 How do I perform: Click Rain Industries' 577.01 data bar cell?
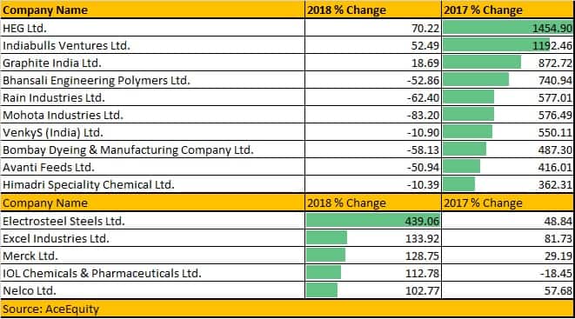[507, 97]
